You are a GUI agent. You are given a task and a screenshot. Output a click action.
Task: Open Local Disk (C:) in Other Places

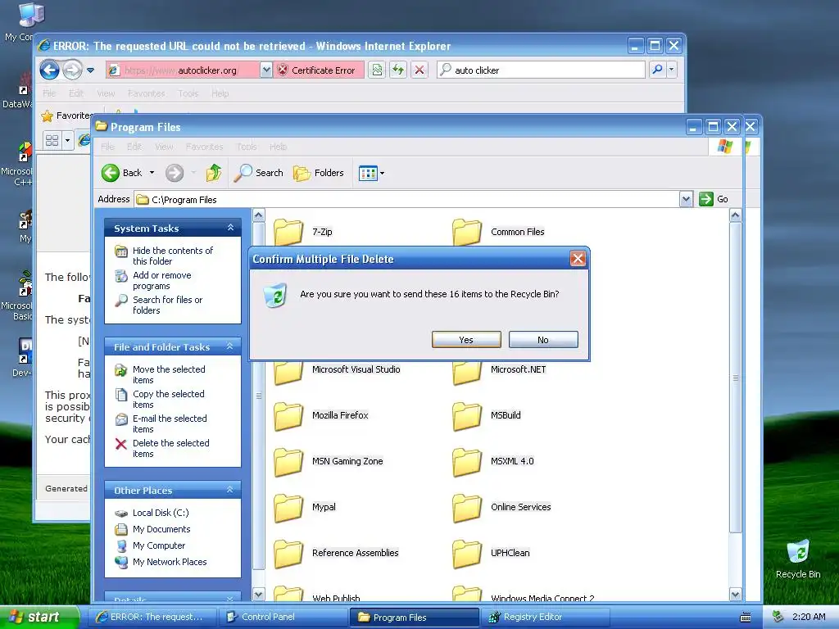[x=161, y=513]
